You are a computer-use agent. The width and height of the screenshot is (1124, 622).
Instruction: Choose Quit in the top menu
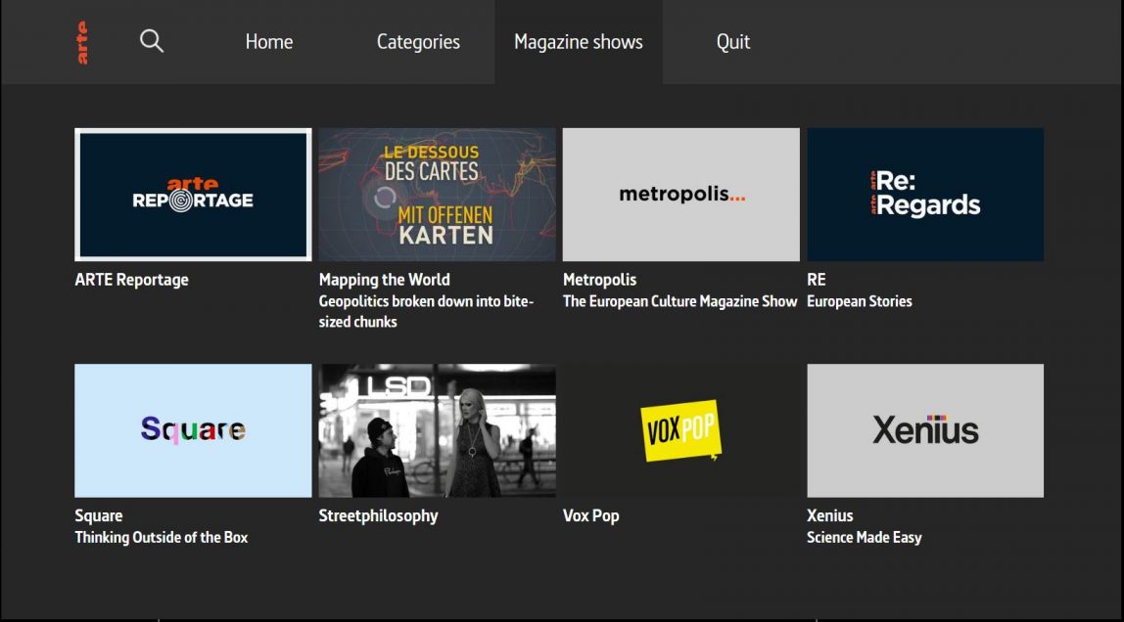(733, 41)
